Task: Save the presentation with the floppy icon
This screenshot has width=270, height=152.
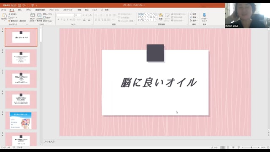Action: [19, 5]
